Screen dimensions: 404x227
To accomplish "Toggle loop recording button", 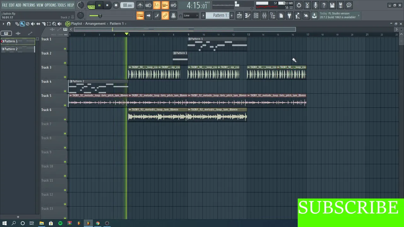I will click(173, 5).
